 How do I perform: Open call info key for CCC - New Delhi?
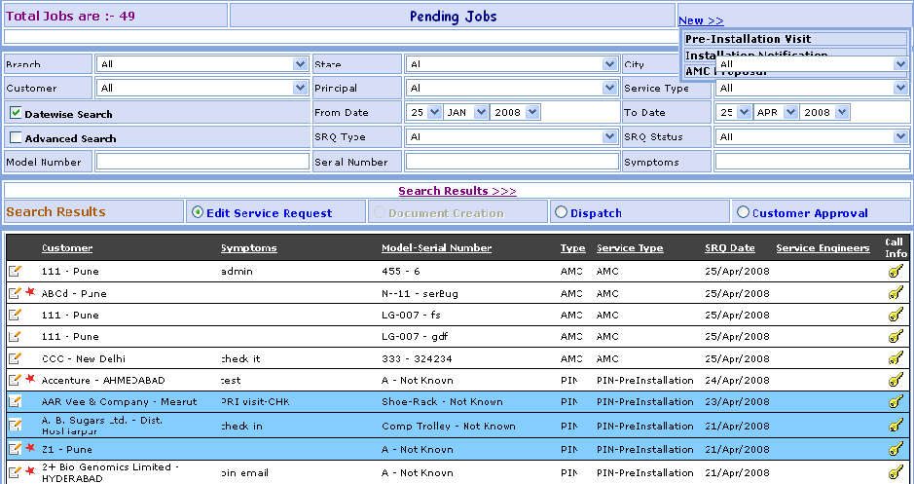point(896,358)
